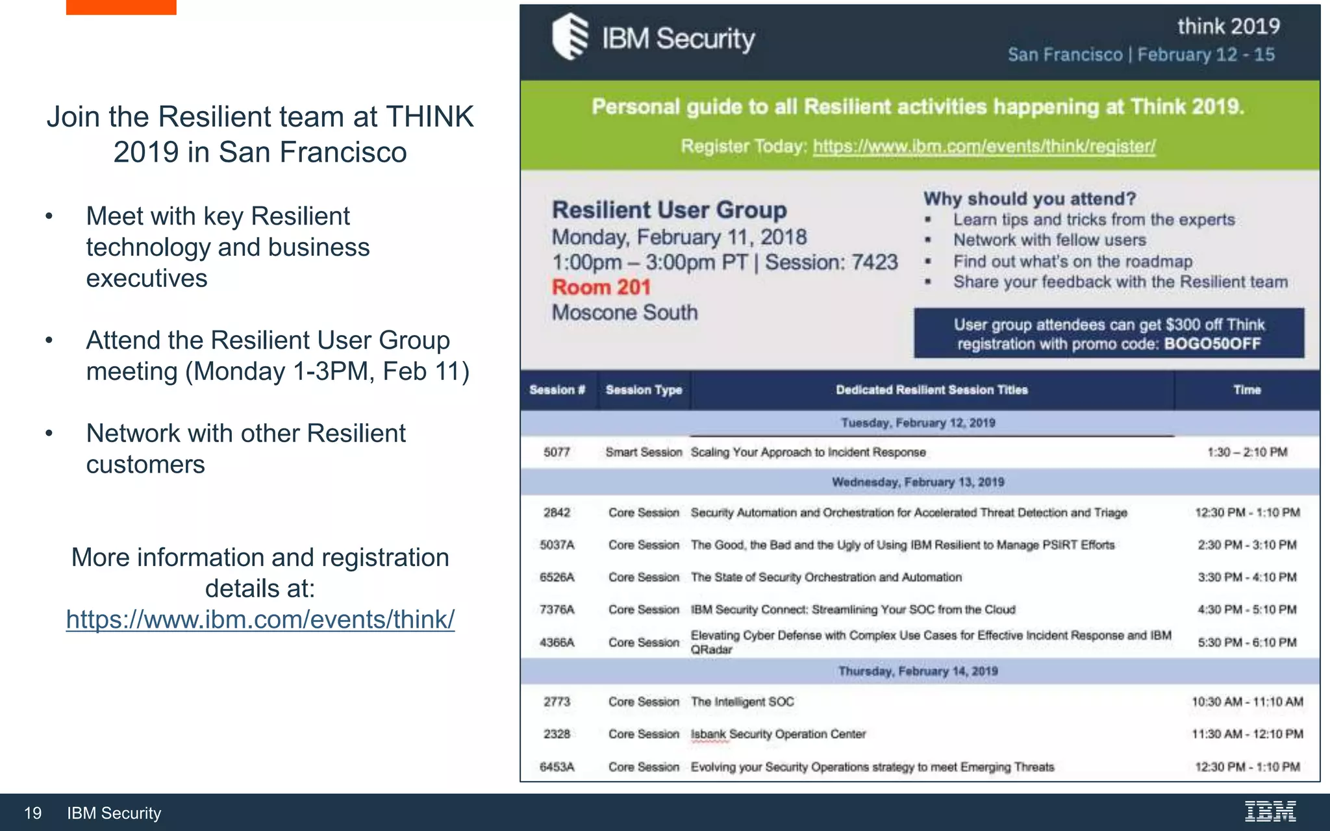Click session number 6526A
This screenshot has height=831, width=1330.
pyautogui.click(x=557, y=578)
